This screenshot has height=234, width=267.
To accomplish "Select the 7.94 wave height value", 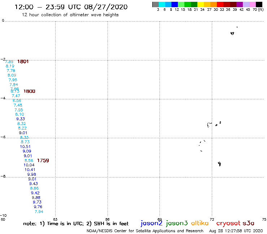I will pyautogui.click(x=39, y=212).
